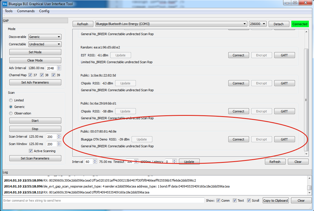This screenshot has height=211, width=314.
Task: Connect to device ea:a1:96:d5:dd:e2
Action: pyautogui.click(x=239, y=55)
